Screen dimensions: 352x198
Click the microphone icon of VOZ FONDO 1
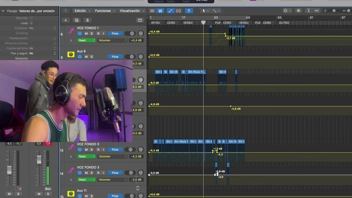71,31
